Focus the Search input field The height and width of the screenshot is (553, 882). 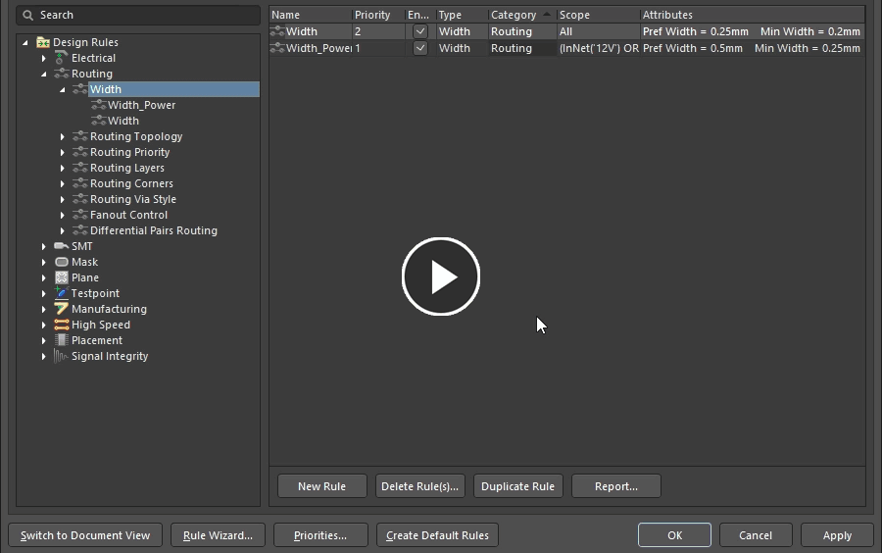coord(138,15)
